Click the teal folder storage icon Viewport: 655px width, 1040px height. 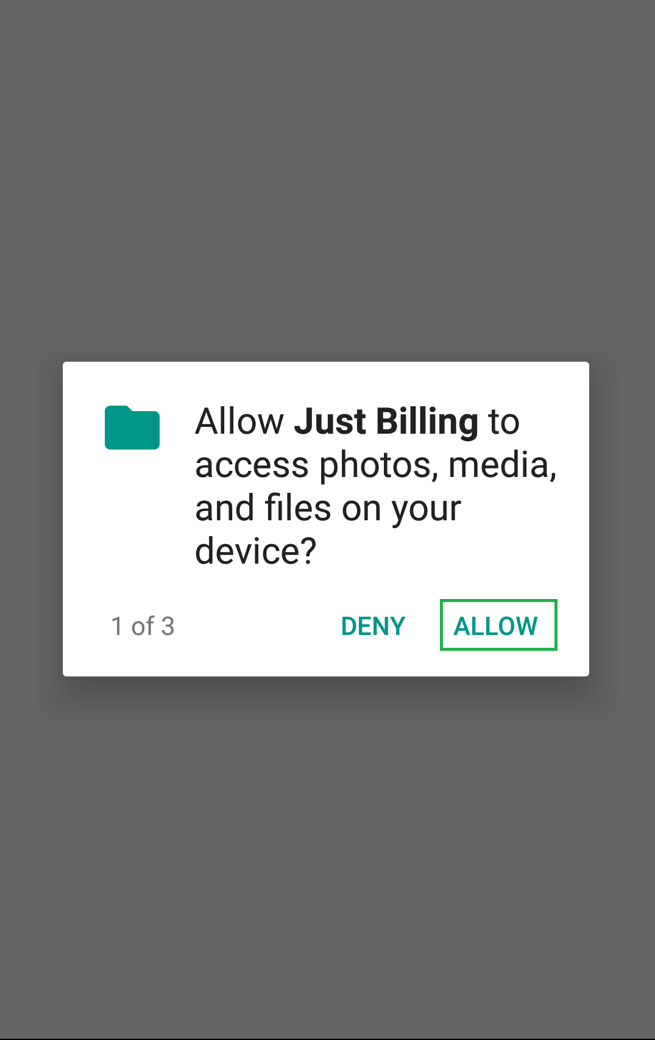pyautogui.click(x=132, y=428)
